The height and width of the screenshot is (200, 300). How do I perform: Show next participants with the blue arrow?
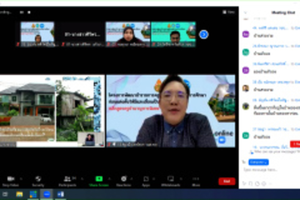(x=204, y=34)
